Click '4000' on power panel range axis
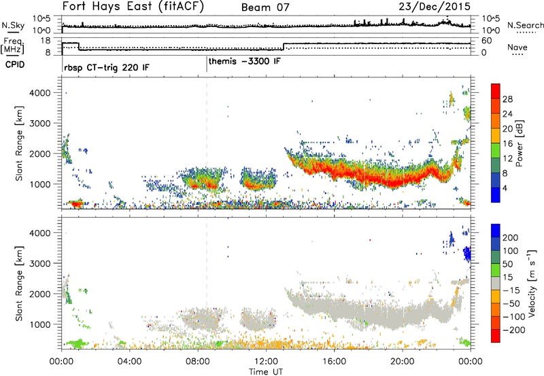Image resolution: width=544 pixels, height=376 pixels. [x=40, y=93]
